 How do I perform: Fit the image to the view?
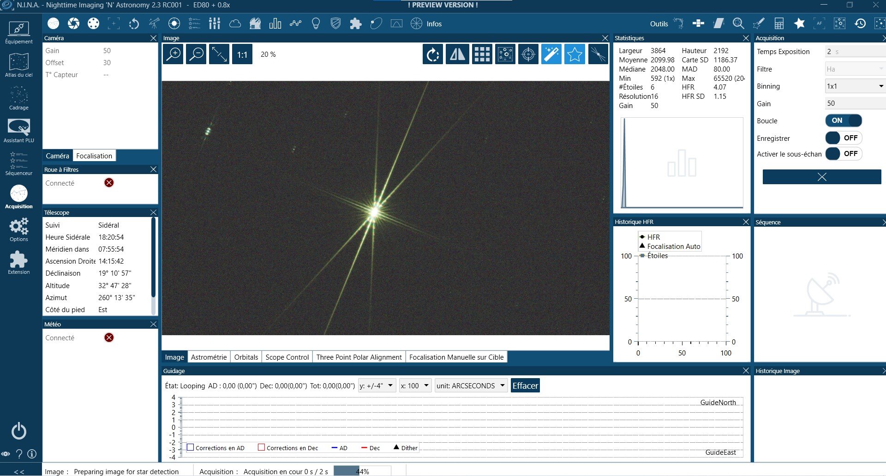coord(219,54)
